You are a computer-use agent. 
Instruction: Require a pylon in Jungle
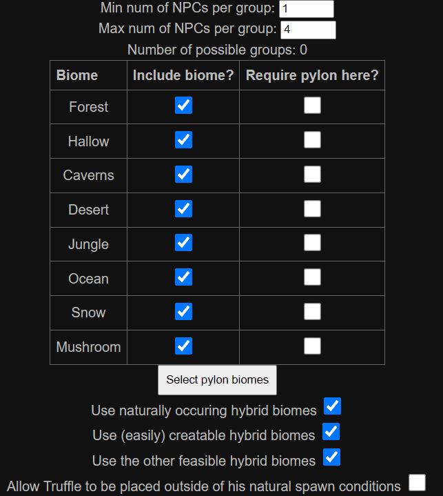coord(312,243)
